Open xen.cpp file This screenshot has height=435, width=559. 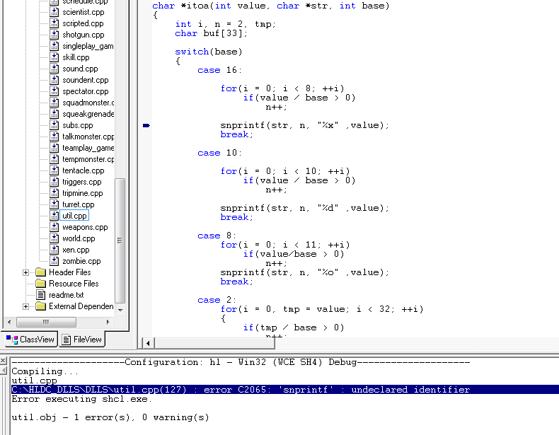click(x=76, y=250)
